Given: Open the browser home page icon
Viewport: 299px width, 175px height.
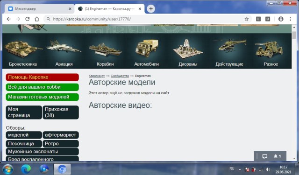Looking at the screenshot, I should [37, 19].
